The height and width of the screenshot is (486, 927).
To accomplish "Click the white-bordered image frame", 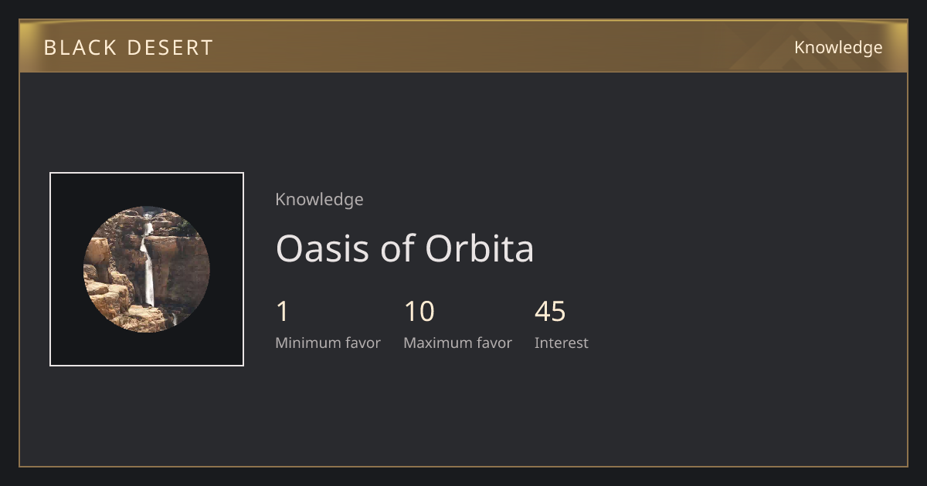I will pos(147,269).
